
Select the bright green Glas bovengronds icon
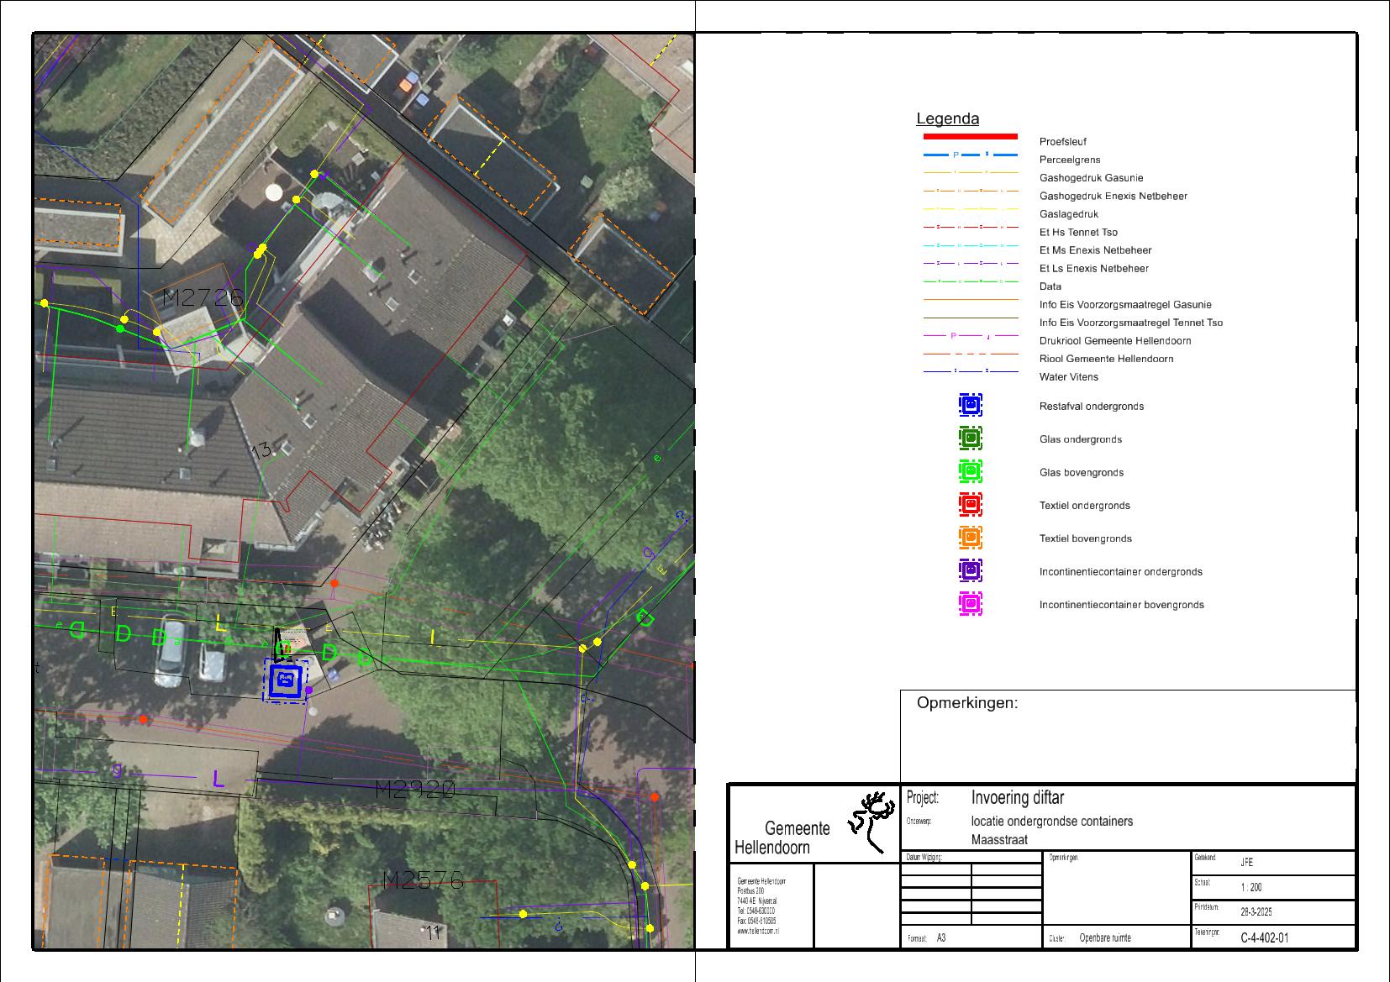pos(970,472)
